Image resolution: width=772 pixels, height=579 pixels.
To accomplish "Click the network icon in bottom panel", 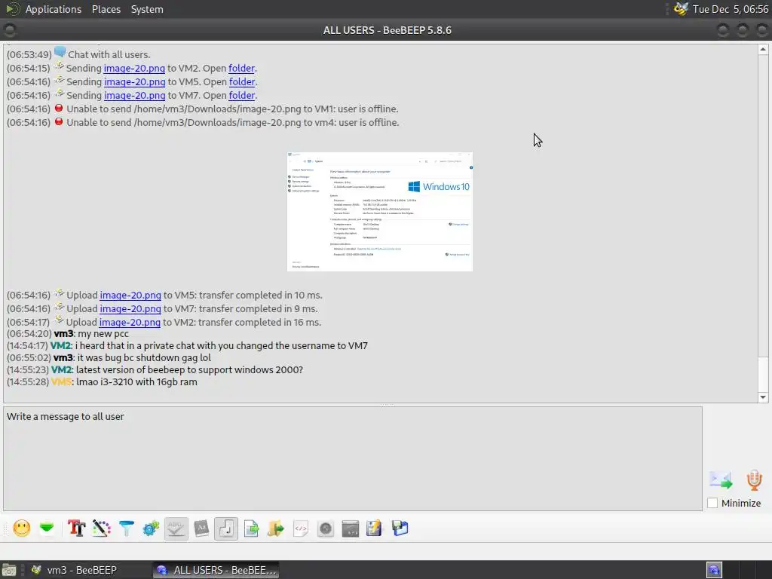I will 714,570.
